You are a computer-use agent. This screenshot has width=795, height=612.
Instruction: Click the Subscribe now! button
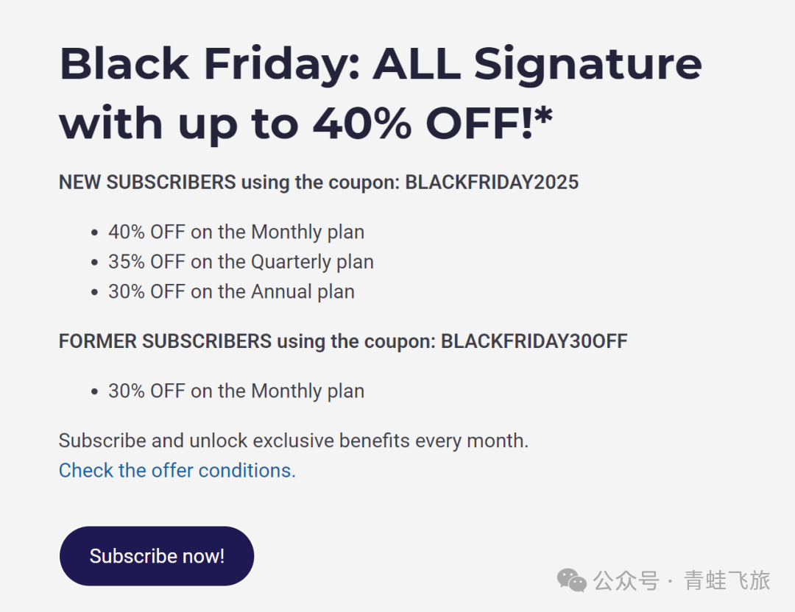click(157, 556)
